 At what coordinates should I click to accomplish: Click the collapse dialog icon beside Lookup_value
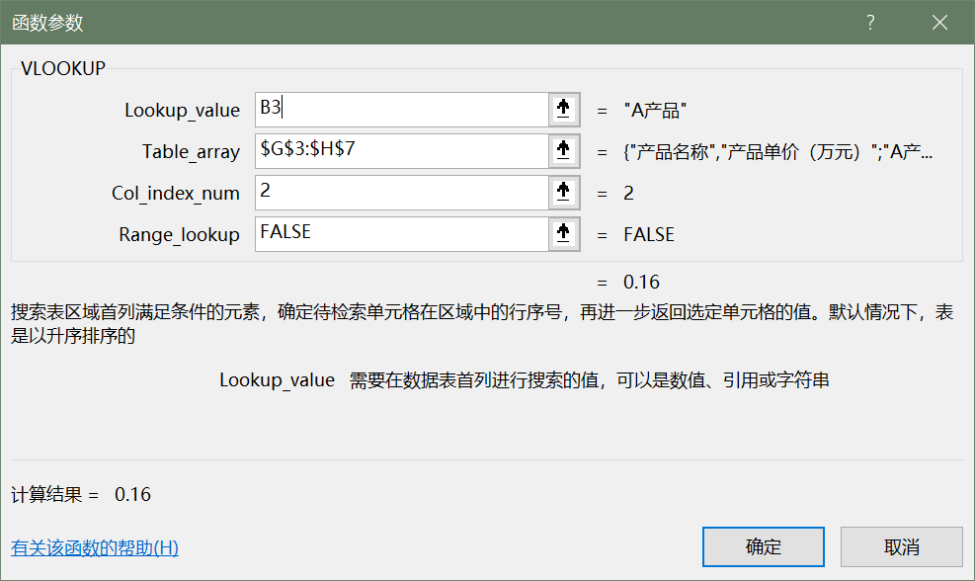563,110
